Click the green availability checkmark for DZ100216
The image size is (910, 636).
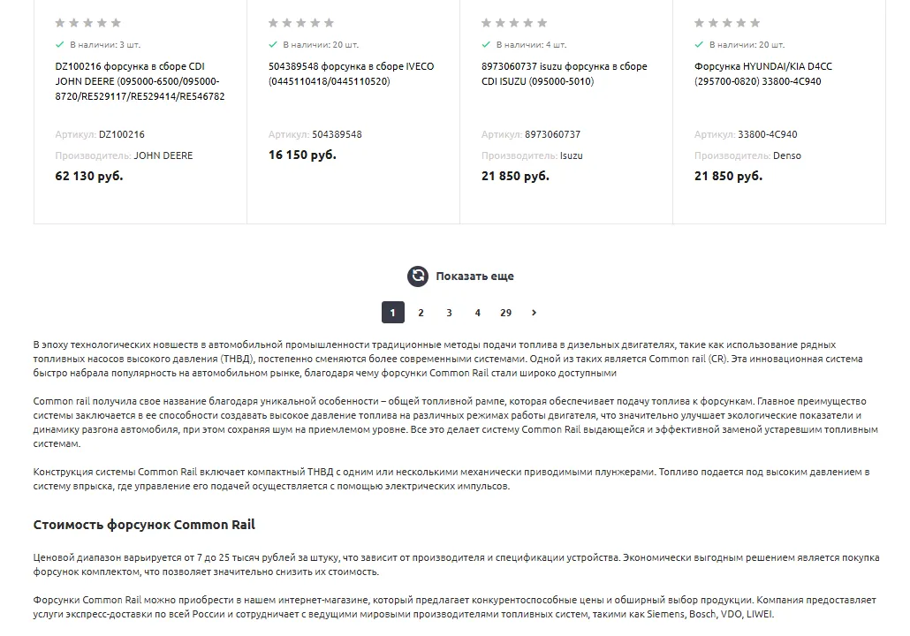[59, 45]
